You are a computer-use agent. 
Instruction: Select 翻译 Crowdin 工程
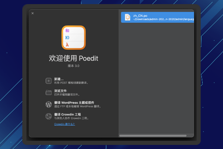pyautogui.click(x=67, y=114)
